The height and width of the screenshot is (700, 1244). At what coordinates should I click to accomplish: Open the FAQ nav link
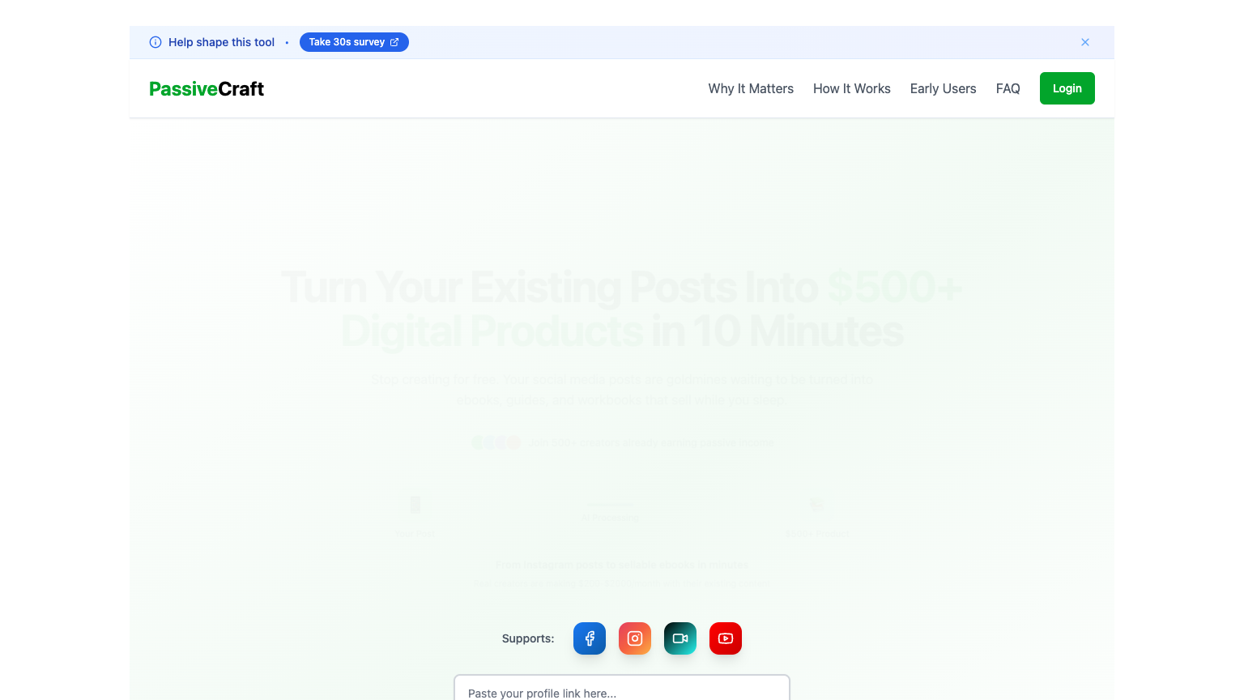pyautogui.click(x=1008, y=88)
